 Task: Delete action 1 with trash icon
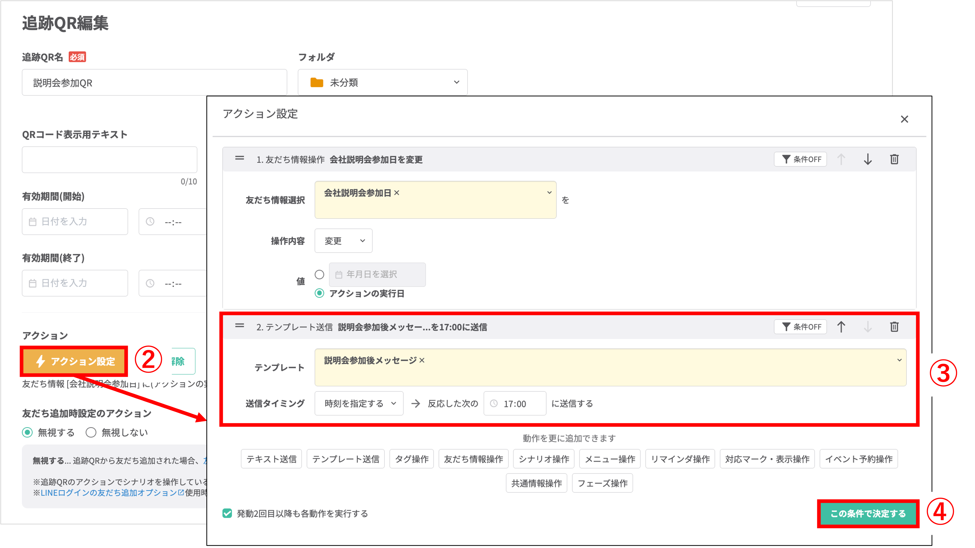tap(894, 159)
